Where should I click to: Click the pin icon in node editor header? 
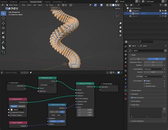point(31,73)
